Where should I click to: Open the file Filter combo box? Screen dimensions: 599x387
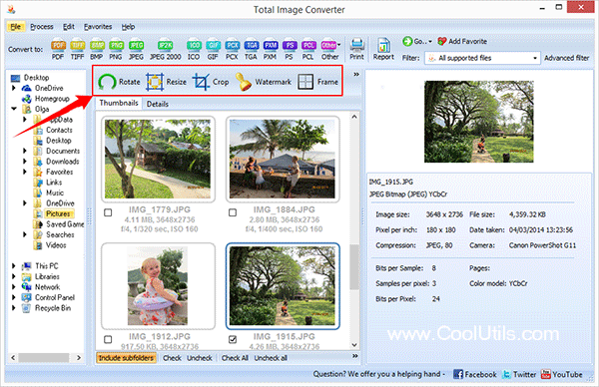(x=482, y=58)
